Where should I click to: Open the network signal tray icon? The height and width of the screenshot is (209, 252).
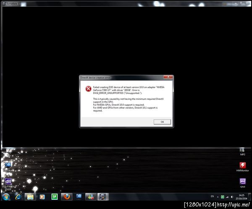click(227, 197)
